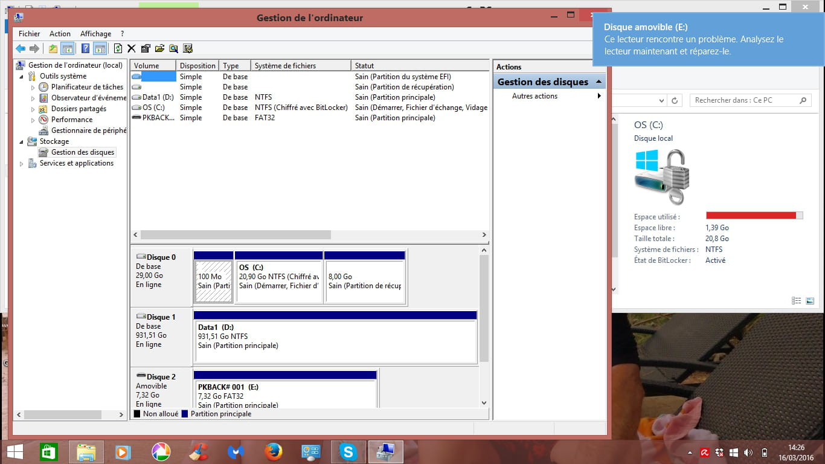Click Autres actions in the Actions pane
The image size is (825, 464).
pyautogui.click(x=534, y=96)
